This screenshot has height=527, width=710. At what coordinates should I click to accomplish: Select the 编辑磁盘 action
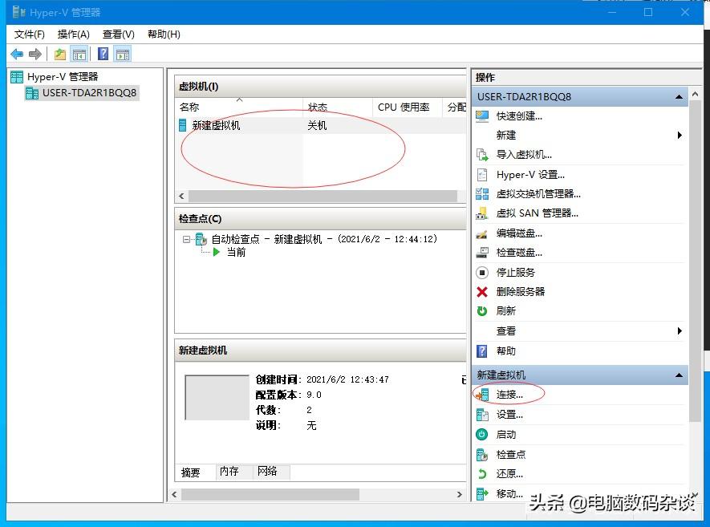coord(517,233)
